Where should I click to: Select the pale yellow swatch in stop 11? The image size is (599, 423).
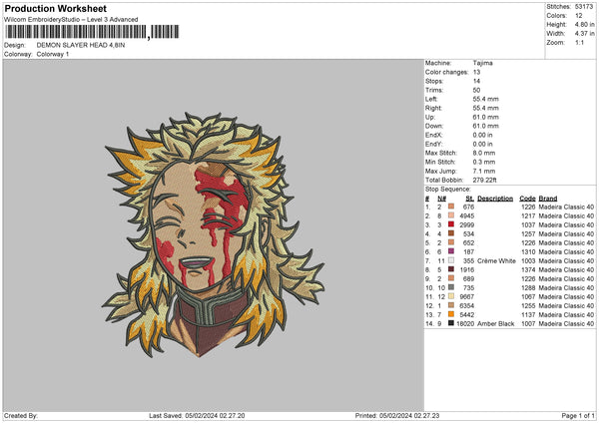coord(451,296)
